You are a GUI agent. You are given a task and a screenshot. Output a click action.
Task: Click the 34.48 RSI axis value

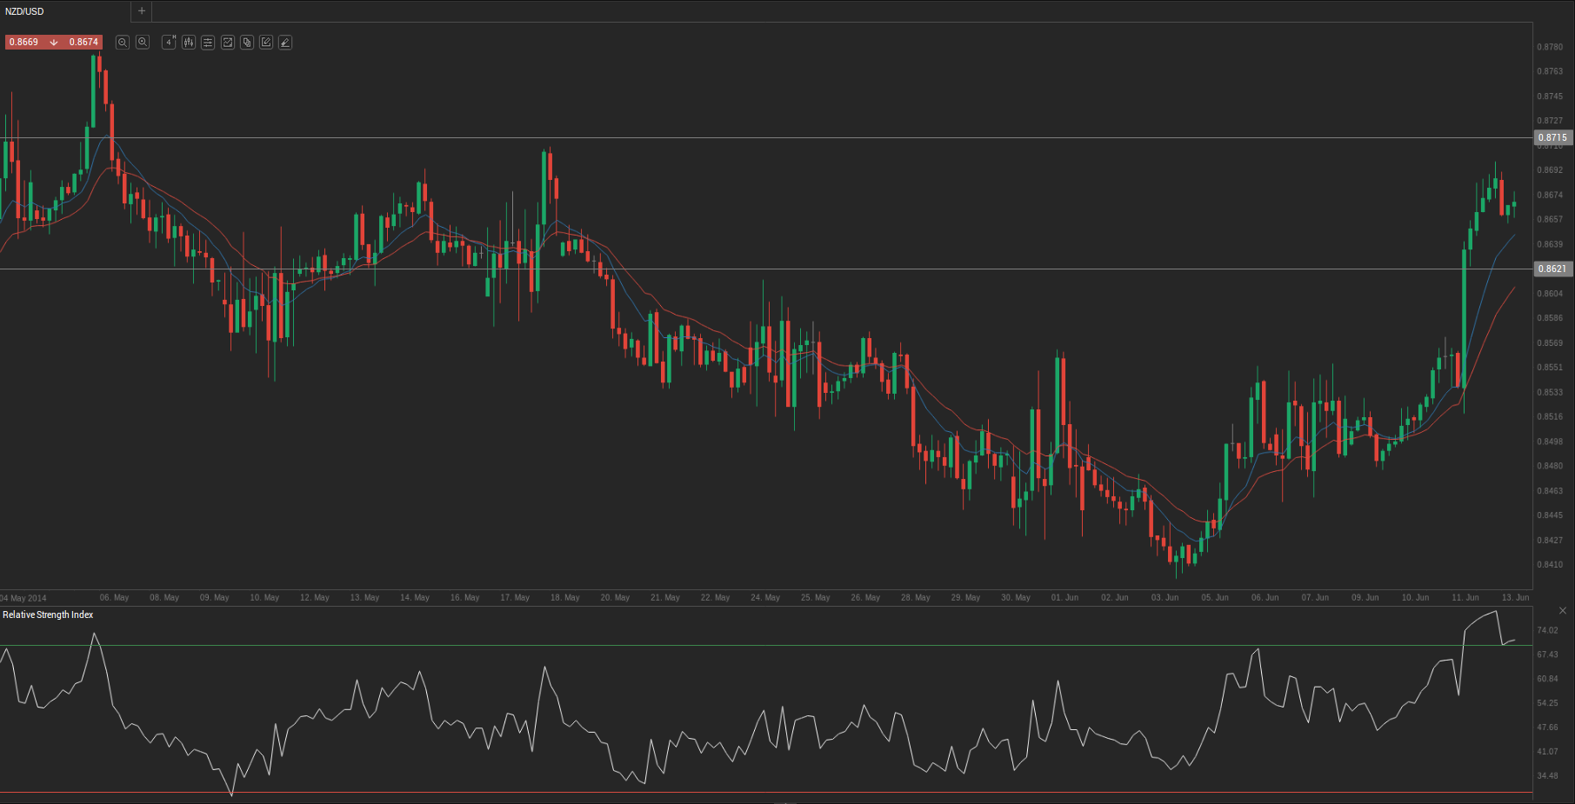(x=1547, y=776)
